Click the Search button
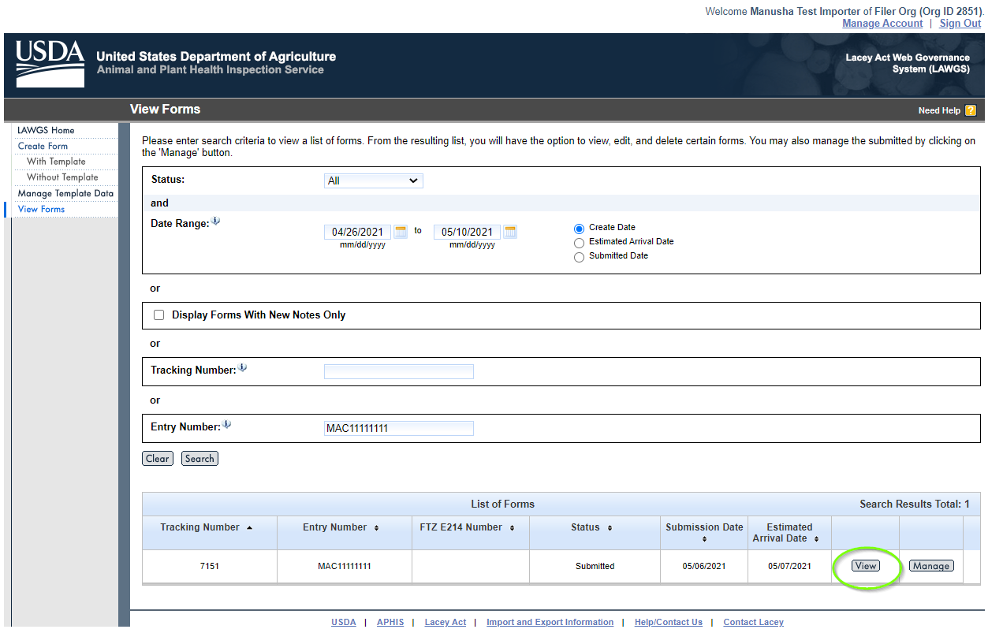This screenshot has width=1003, height=644. tap(199, 459)
